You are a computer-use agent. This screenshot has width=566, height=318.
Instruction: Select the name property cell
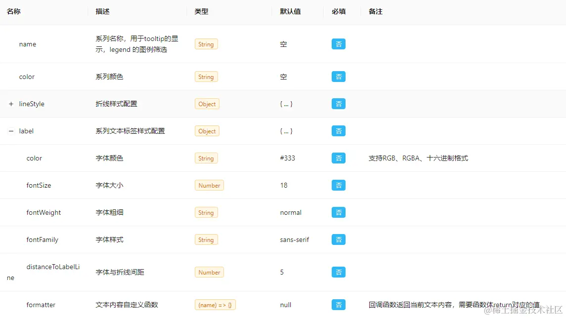(x=27, y=44)
